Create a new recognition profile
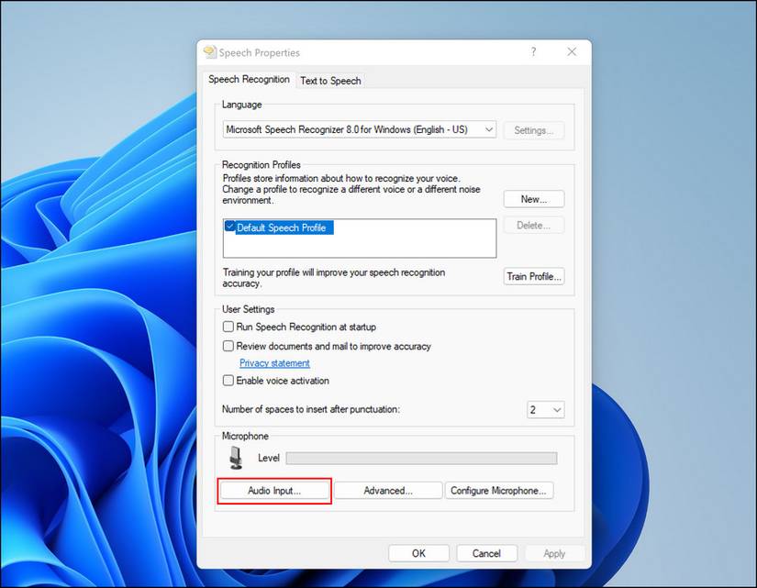Image resolution: width=757 pixels, height=588 pixels. pos(533,199)
